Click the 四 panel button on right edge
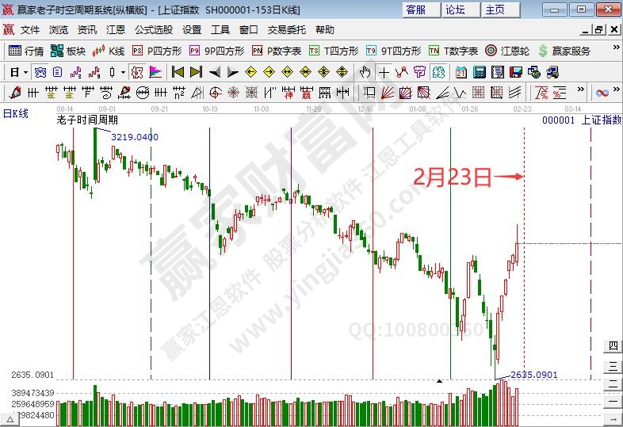This screenshot has height=427, width=623. (x=613, y=345)
